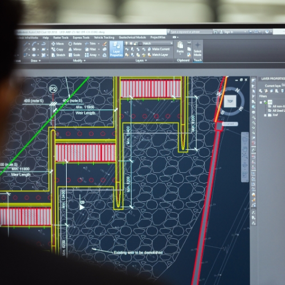Screen dimensions: 285x285
Task: Click the Array tool
Action: tap(91, 55)
